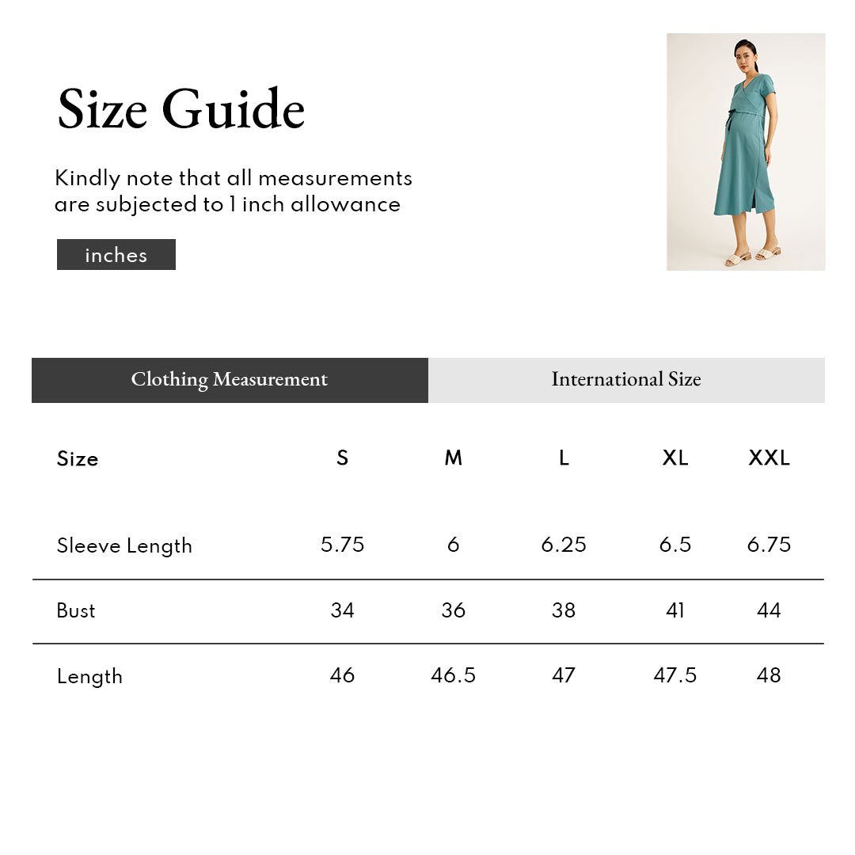This screenshot has width=855, height=855.
Task: Click the Size Guide heading
Action: pos(181,109)
